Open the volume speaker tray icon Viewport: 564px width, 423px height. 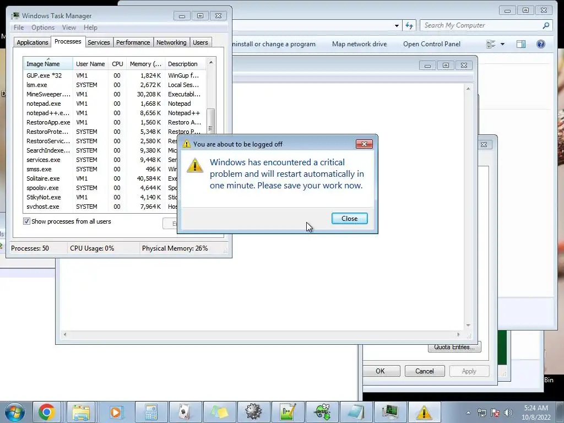(508, 413)
